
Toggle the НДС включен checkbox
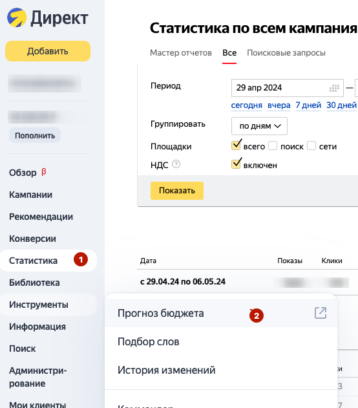click(x=236, y=164)
